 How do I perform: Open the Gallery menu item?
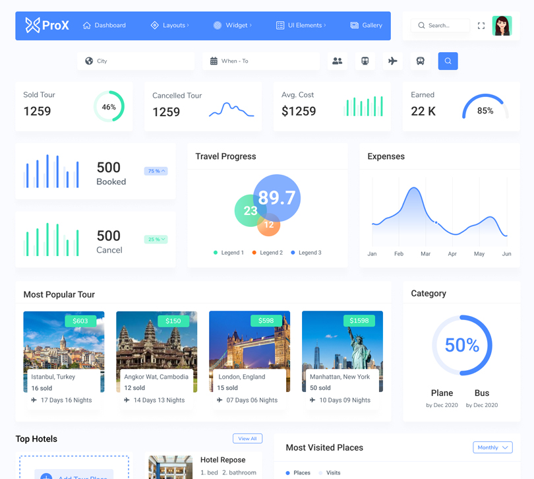[x=366, y=26]
